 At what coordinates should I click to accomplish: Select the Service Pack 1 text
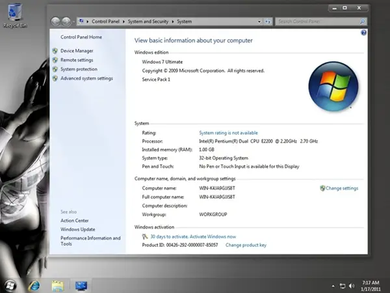(x=156, y=79)
